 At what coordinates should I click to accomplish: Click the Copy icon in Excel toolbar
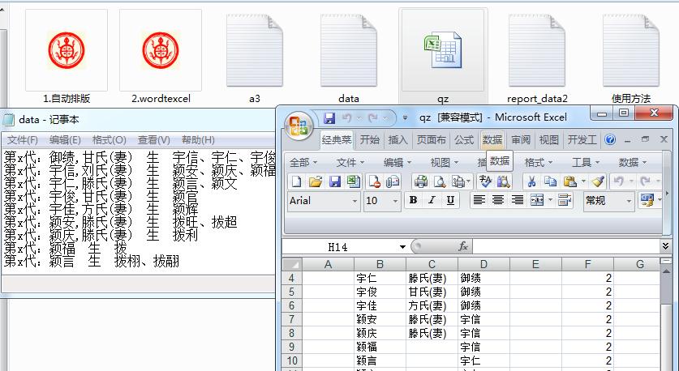click(x=550, y=181)
